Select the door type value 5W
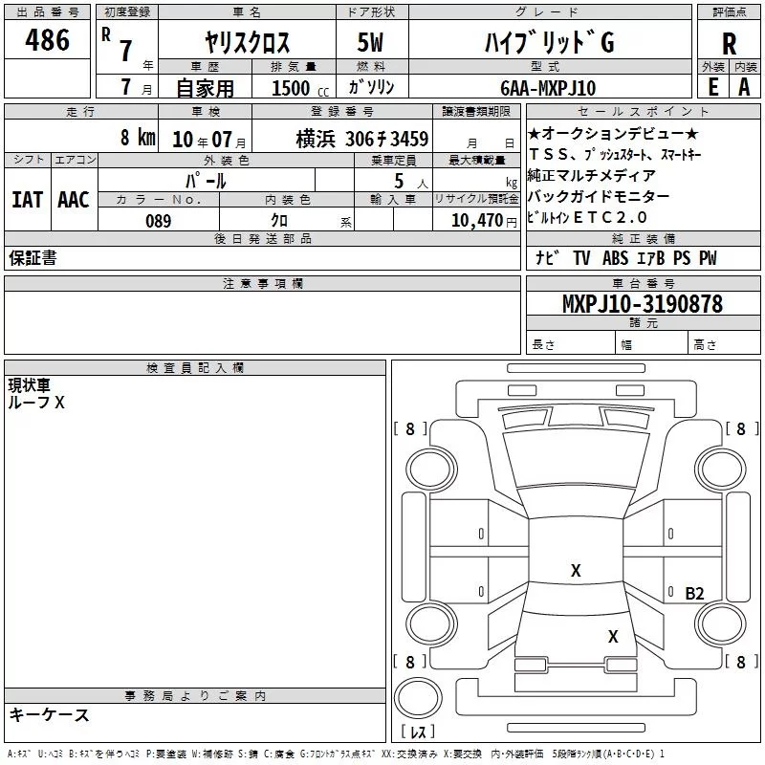 click(370, 42)
